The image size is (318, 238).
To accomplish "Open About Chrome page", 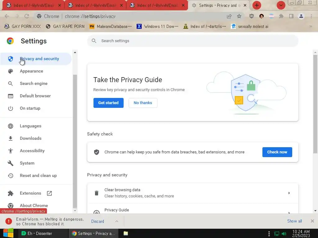I will click(x=34, y=205).
